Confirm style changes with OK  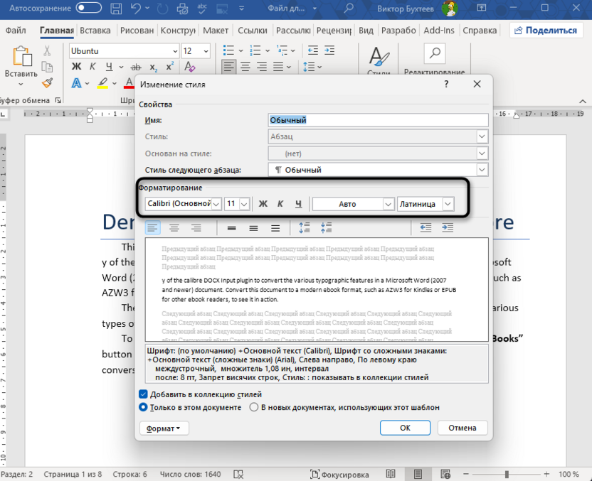pos(405,428)
